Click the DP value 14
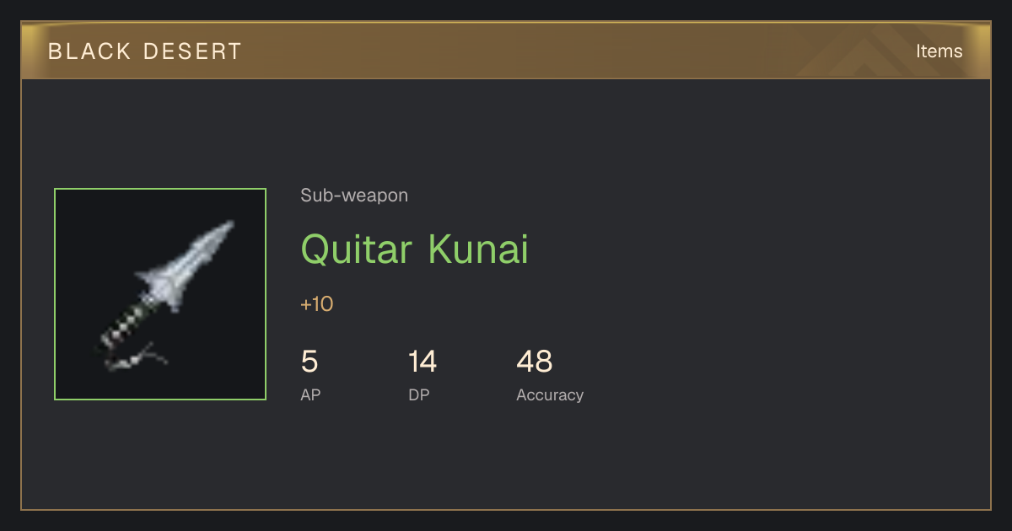This screenshot has width=1012, height=531. pyautogui.click(x=423, y=362)
